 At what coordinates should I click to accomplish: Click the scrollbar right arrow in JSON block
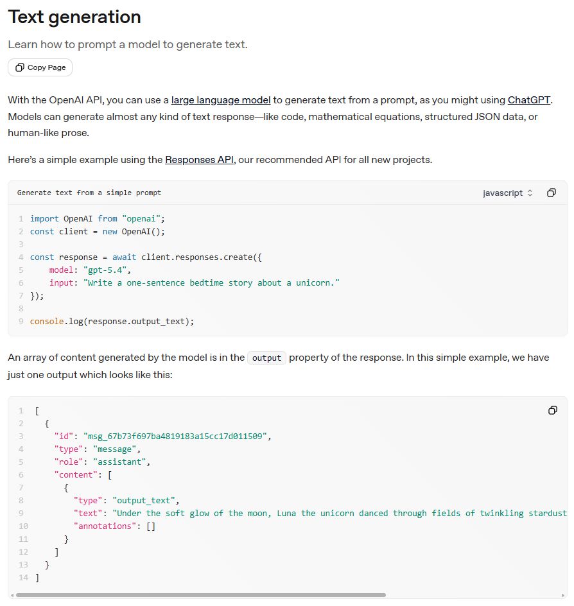pyautogui.click(x=563, y=595)
